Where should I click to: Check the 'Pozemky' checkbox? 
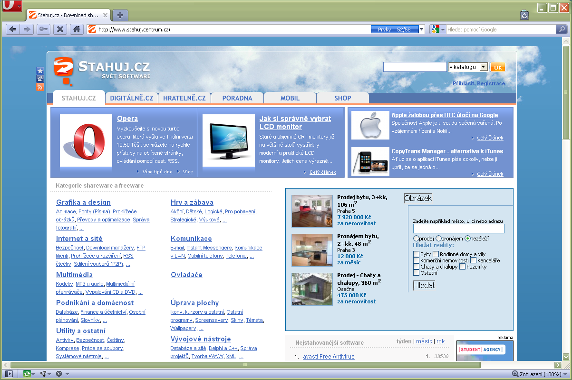462,267
